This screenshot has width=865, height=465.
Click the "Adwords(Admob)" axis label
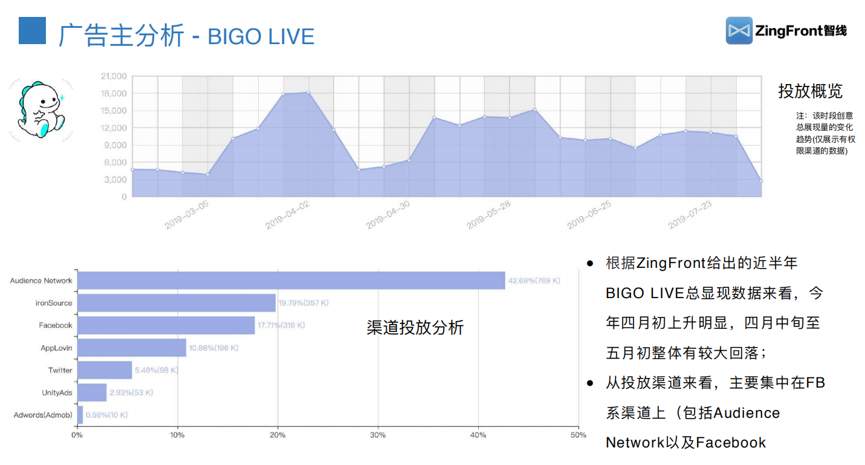[43, 415]
